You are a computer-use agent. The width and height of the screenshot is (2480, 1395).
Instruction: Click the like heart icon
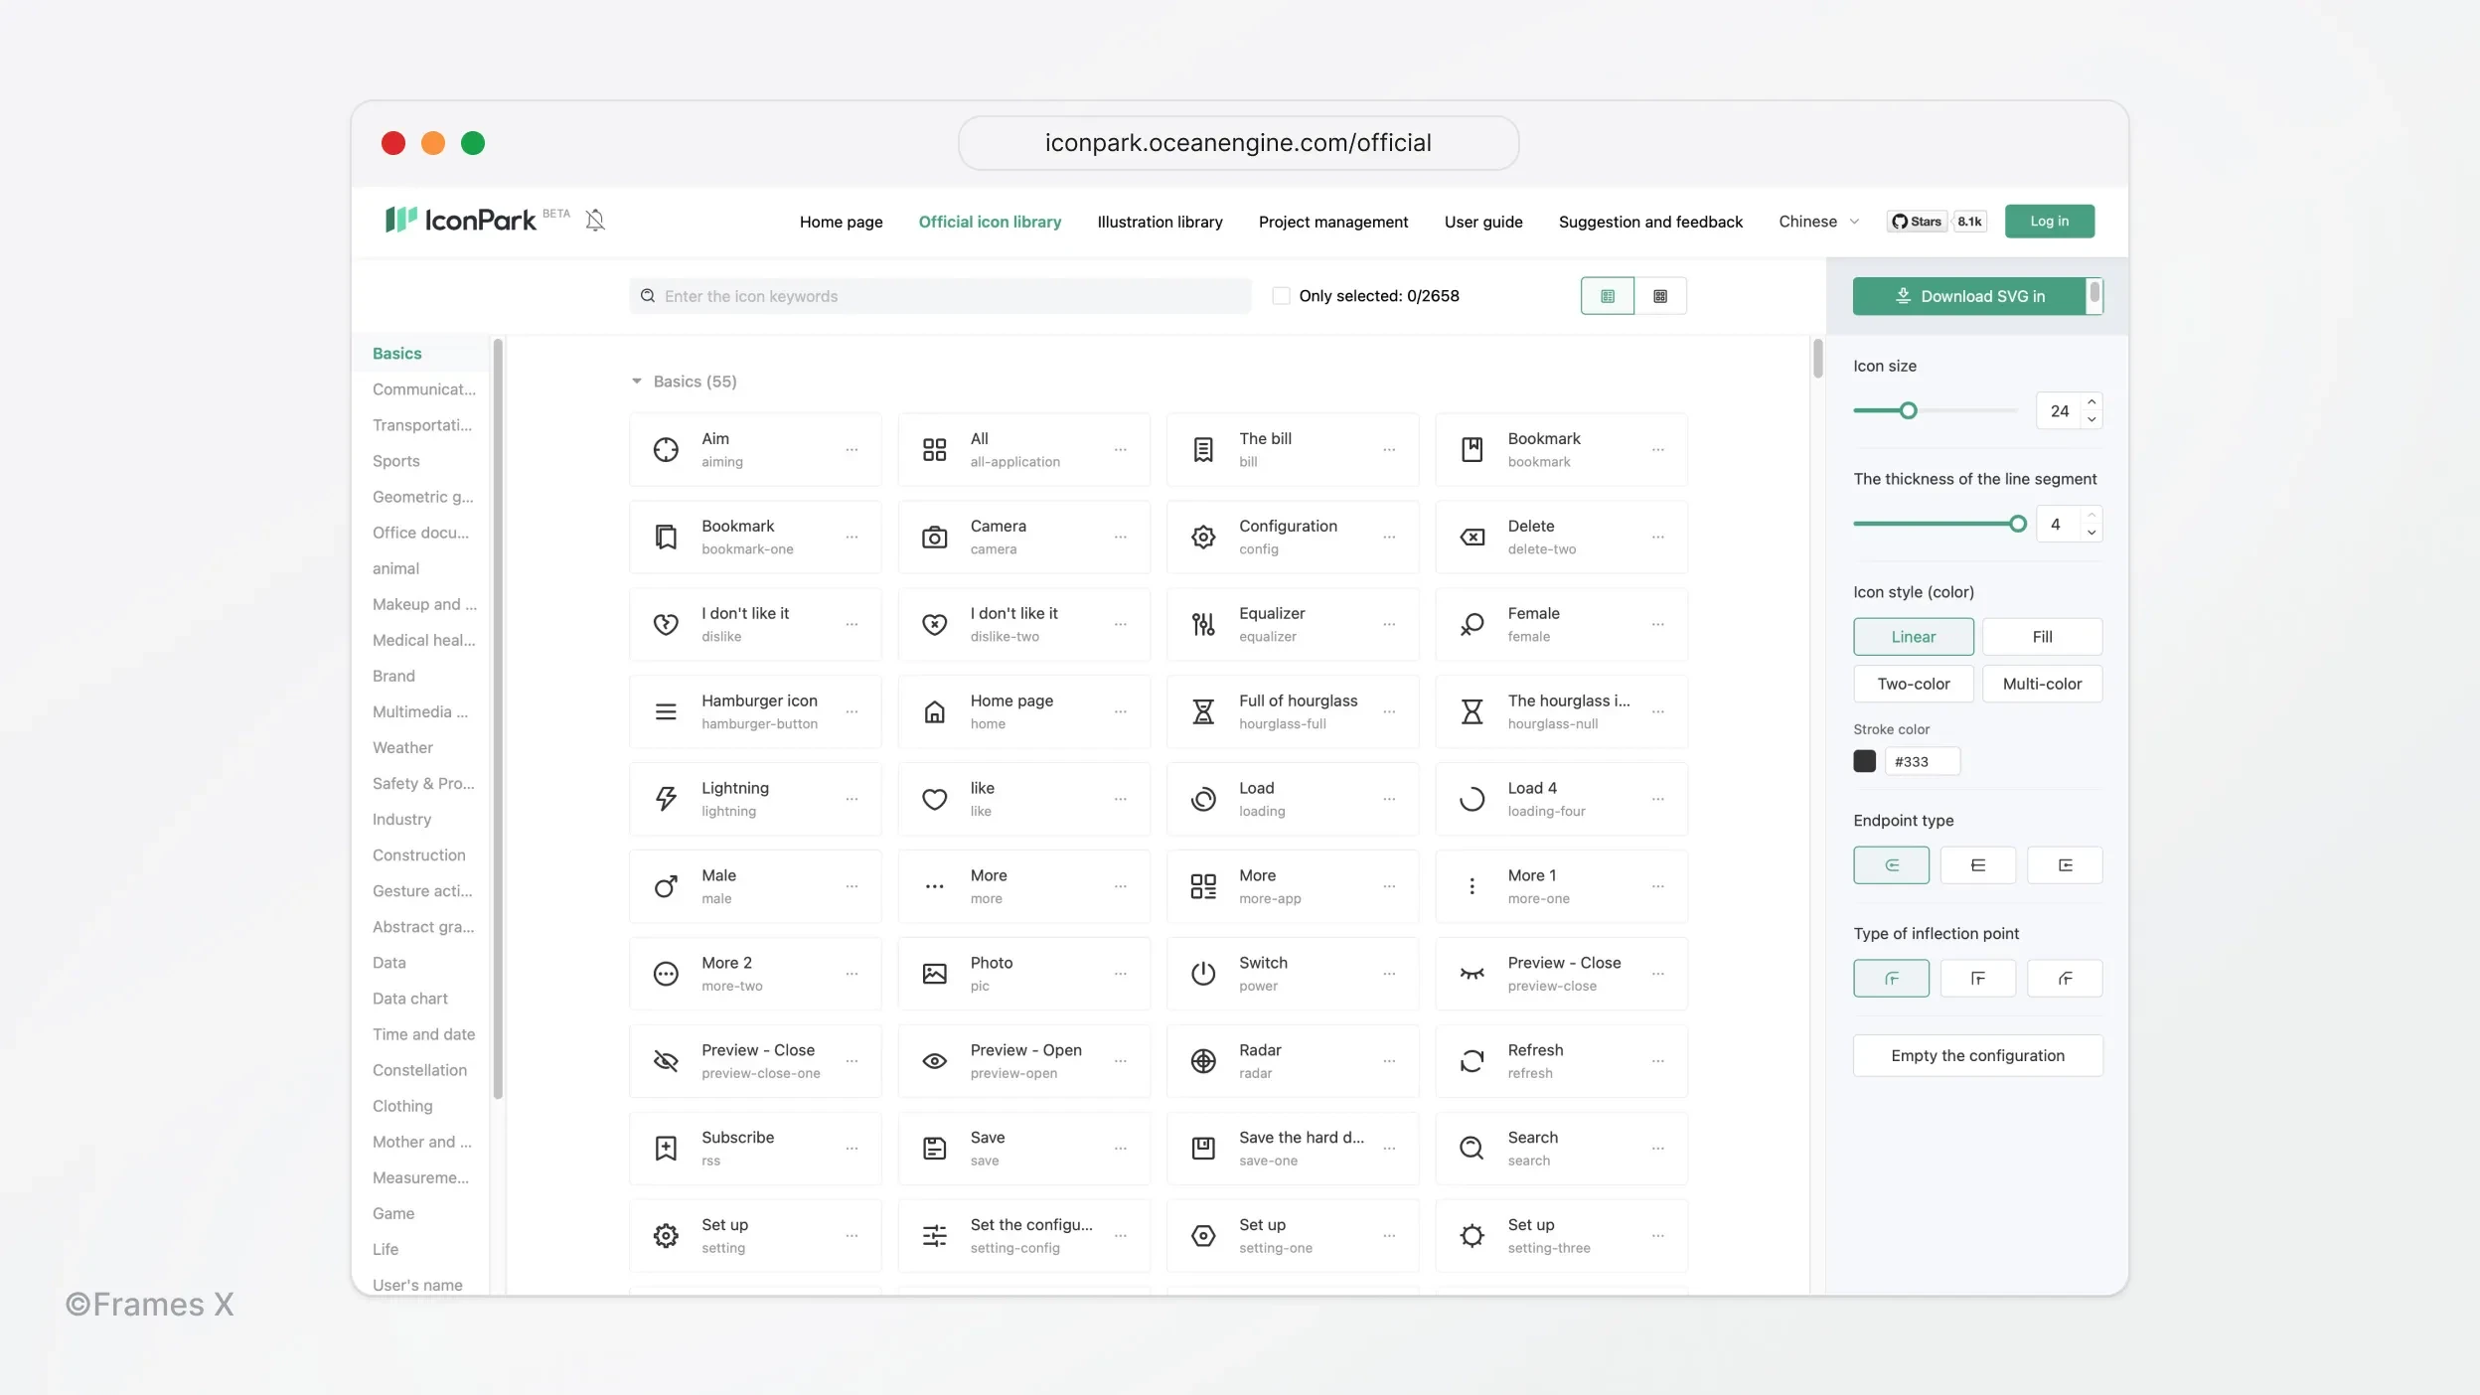point(934,799)
